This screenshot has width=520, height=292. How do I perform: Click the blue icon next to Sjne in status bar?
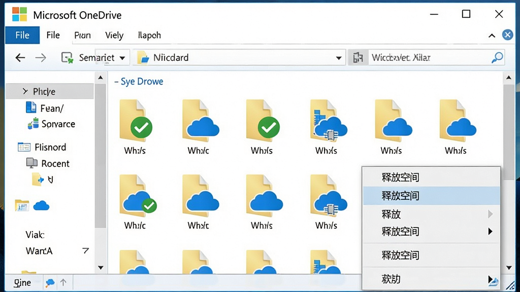click(x=50, y=282)
